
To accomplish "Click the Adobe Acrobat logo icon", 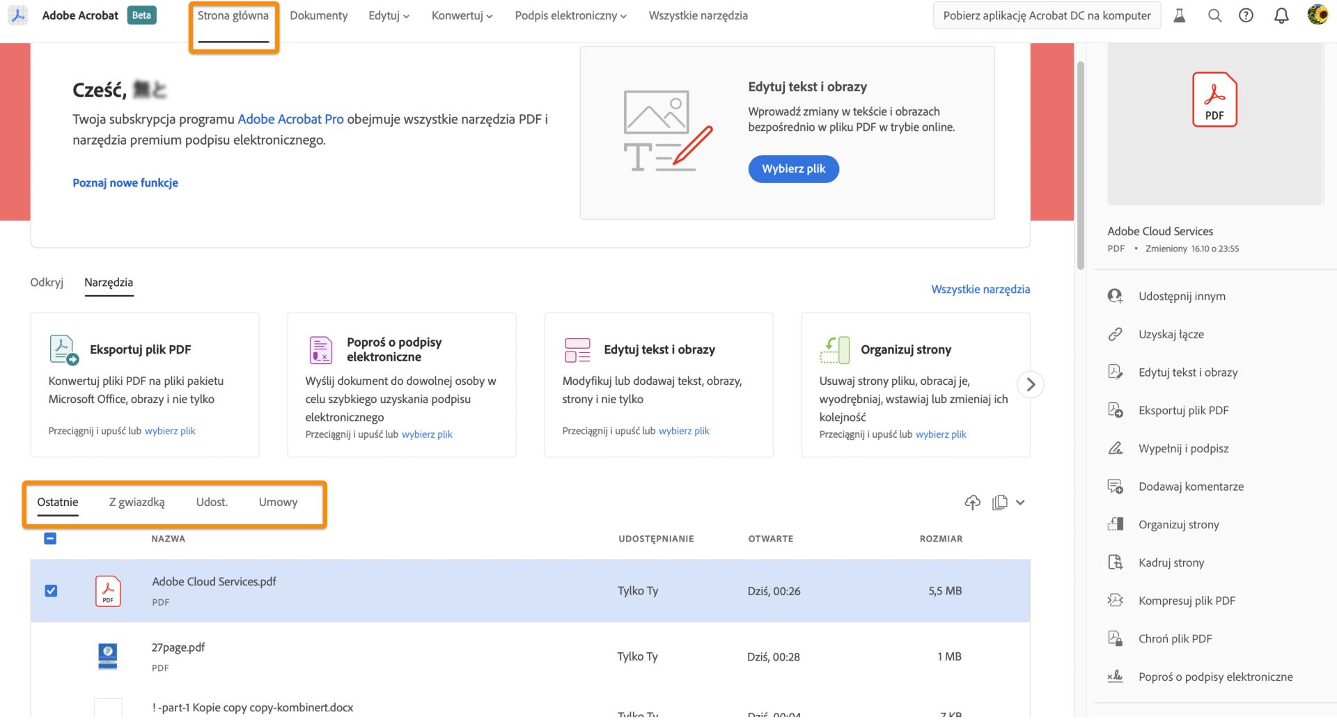I will point(19,15).
